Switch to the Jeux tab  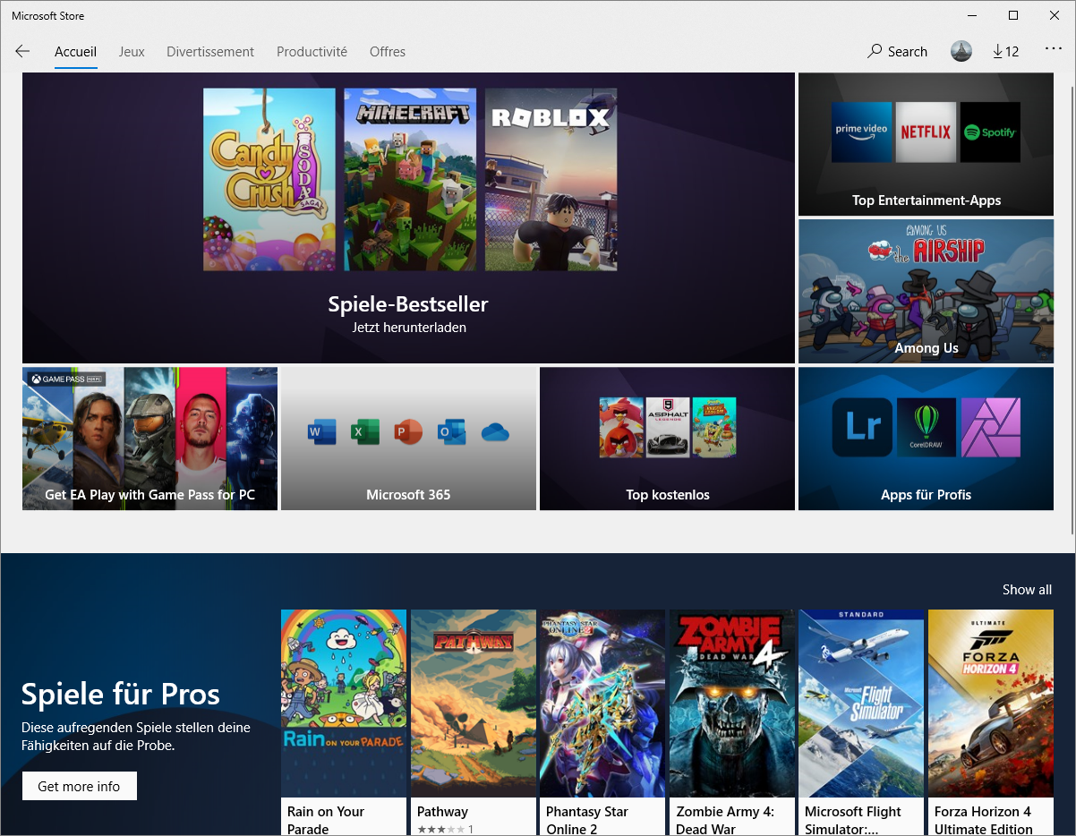(x=132, y=52)
